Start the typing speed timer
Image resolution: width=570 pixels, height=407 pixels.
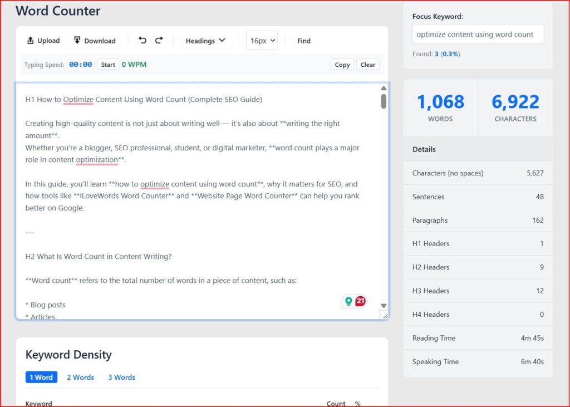(x=108, y=65)
